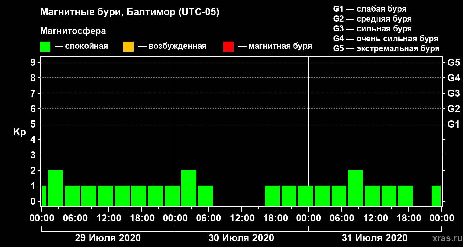The height and width of the screenshot is (247, 463).
Task: Click the 'G2 — средняя буря' legend line
Action: tap(373, 19)
